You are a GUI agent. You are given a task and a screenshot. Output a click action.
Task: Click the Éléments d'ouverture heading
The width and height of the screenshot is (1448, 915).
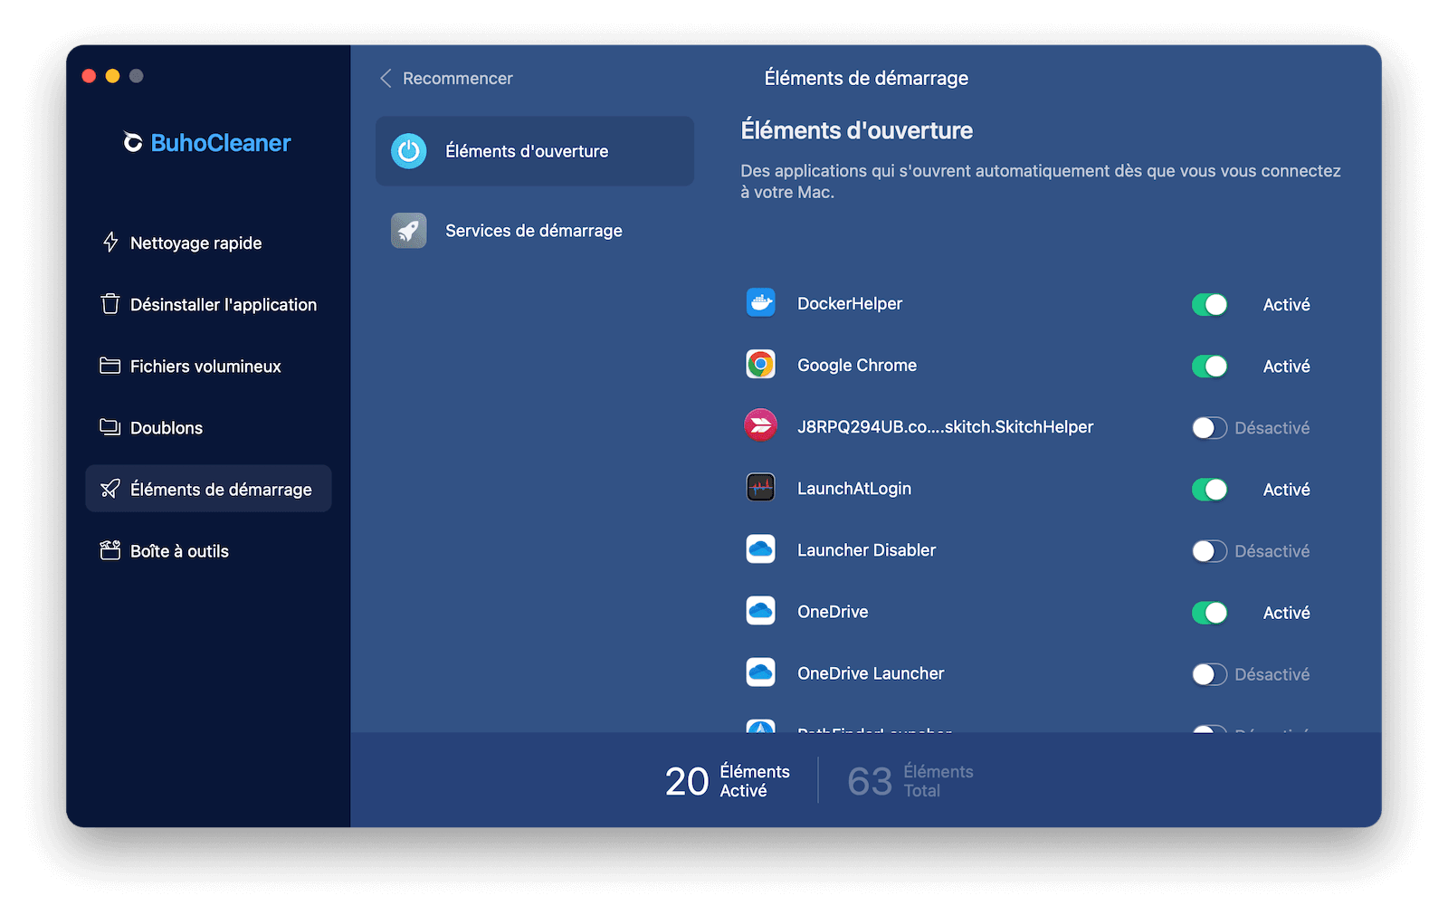(x=857, y=130)
